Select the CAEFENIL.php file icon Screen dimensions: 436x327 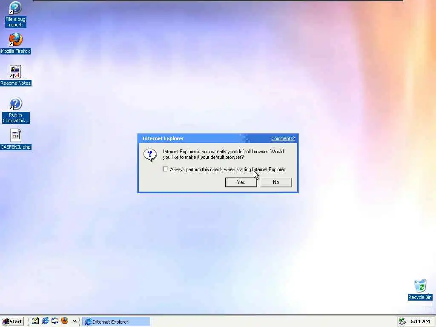pos(16,140)
